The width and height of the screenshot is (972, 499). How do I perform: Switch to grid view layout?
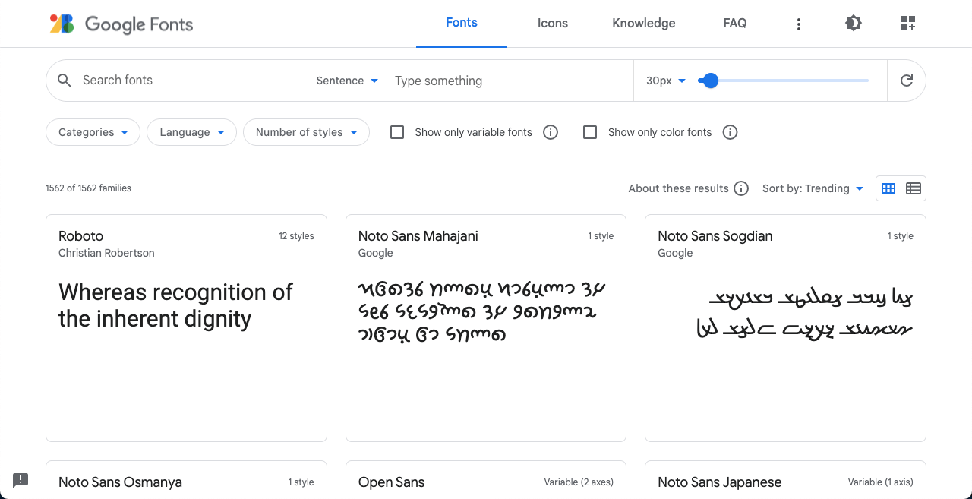point(888,188)
